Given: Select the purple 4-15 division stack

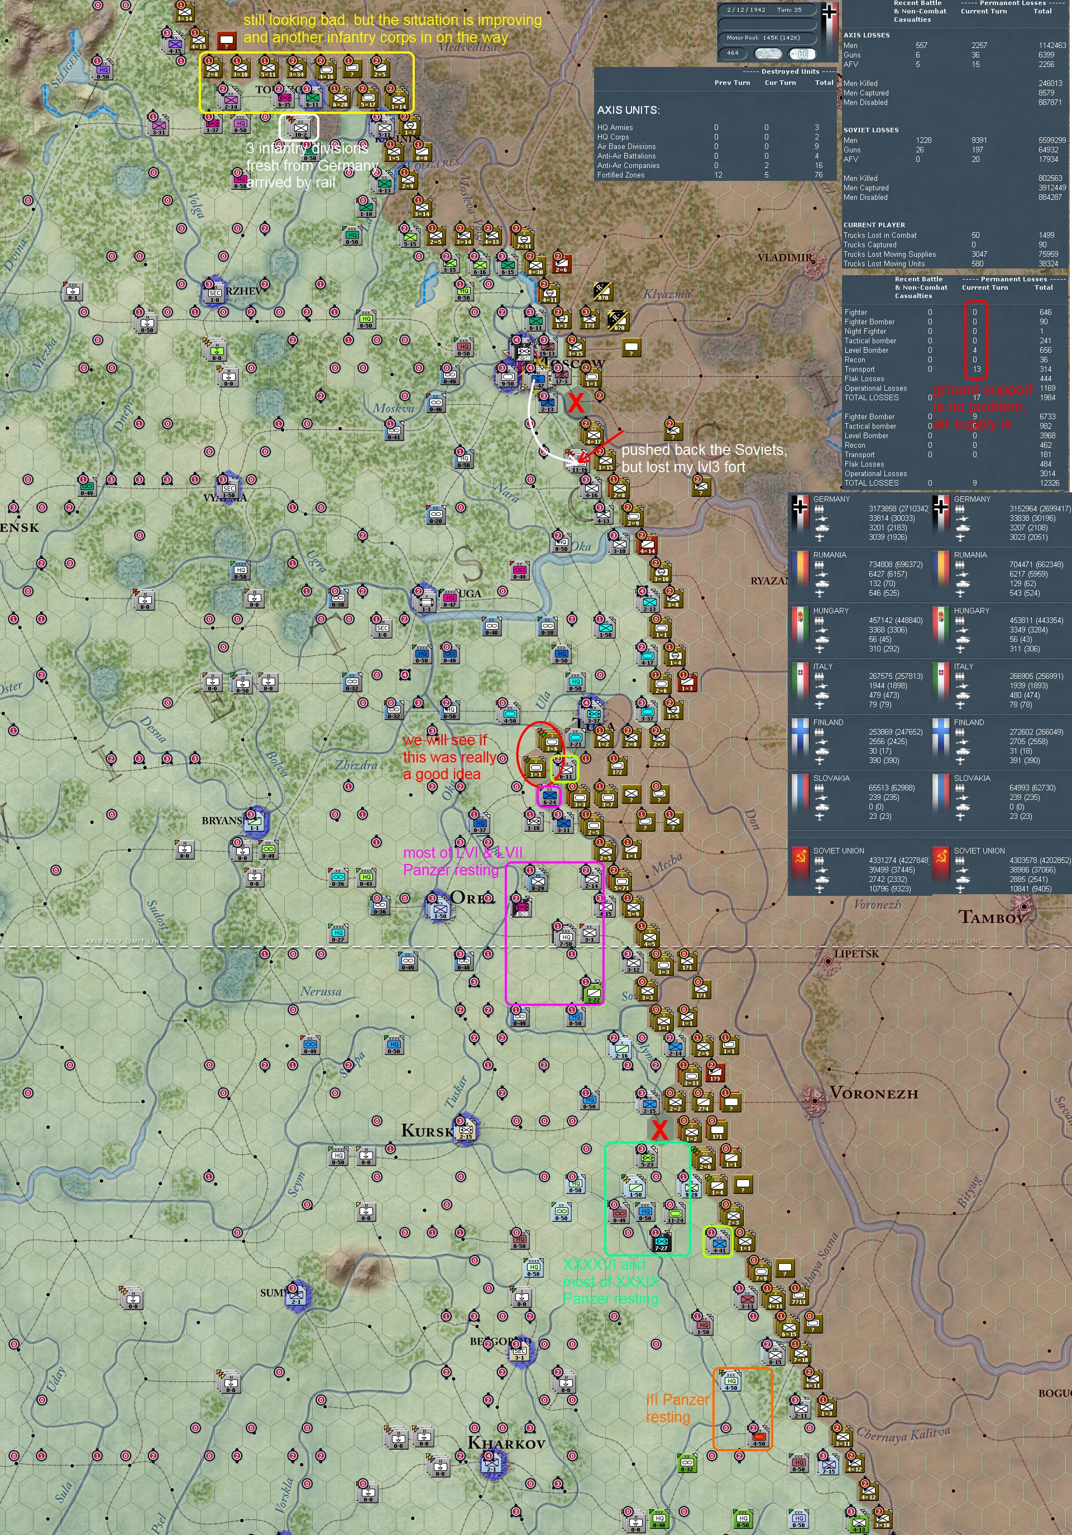Looking at the screenshot, I should point(175,44).
